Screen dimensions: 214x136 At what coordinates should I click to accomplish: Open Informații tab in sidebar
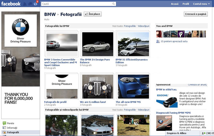click(12, 128)
